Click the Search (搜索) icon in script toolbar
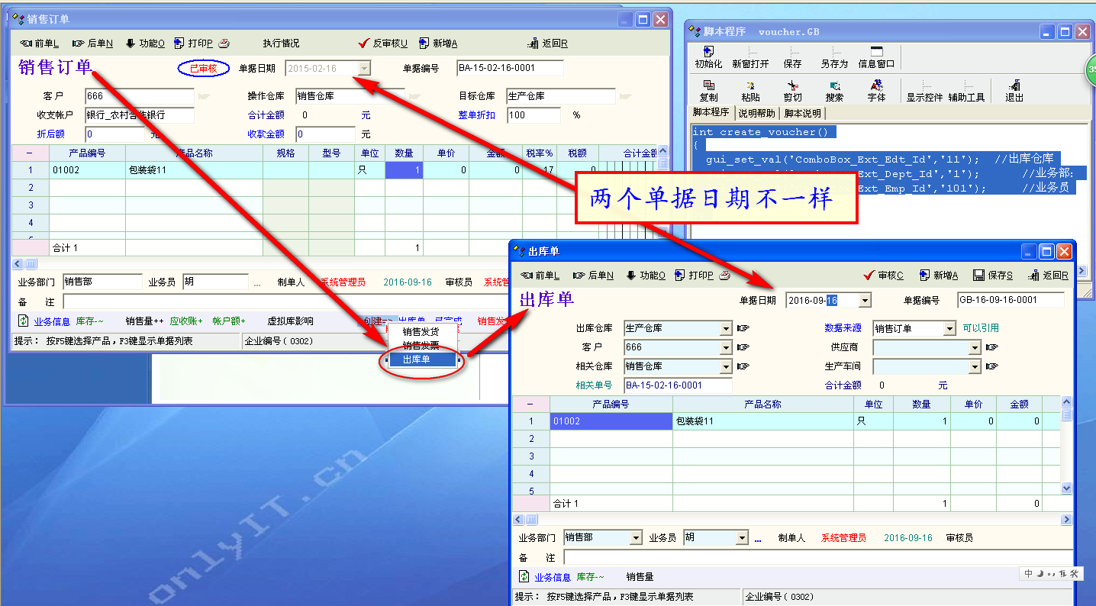Viewport: 1096px width, 606px height. (834, 85)
